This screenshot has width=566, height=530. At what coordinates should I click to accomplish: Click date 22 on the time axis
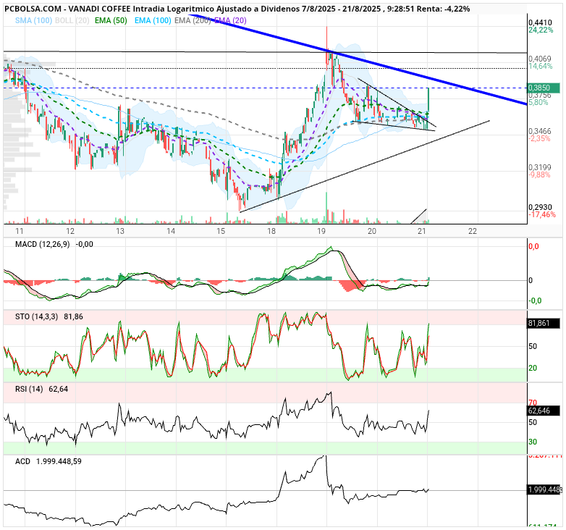(472, 231)
